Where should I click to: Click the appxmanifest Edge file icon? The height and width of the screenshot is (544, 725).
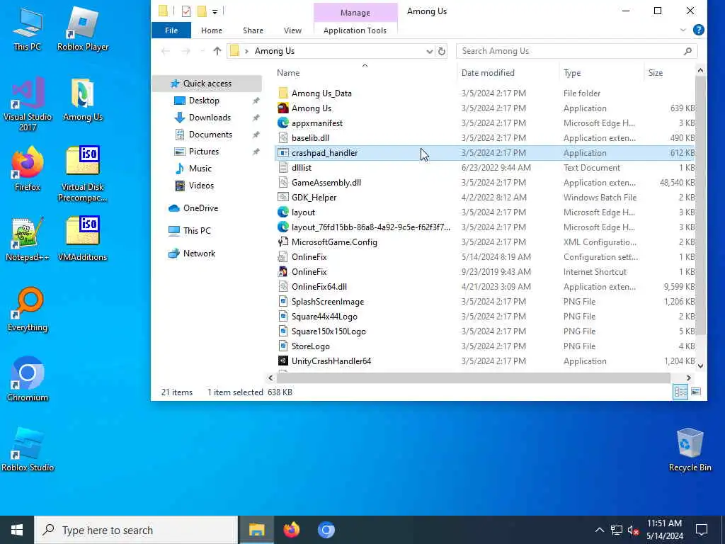point(283,123)
